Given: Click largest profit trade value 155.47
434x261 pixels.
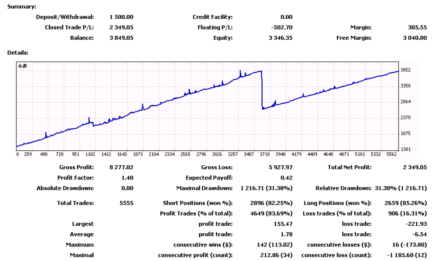Looking at the screenshot, I should pyautogui.click(x=283, y=224).
